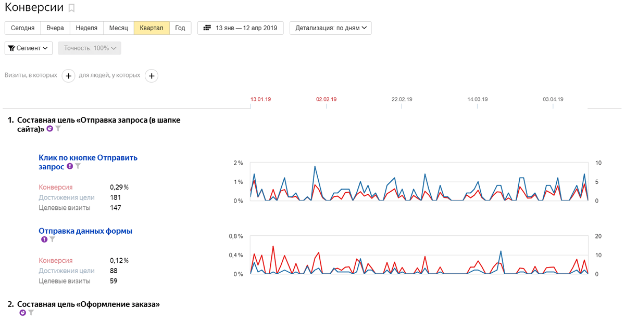Viewport: 625px width, 321px height.
Task: Select the Квартал period option
Action: tap(152, 28)
